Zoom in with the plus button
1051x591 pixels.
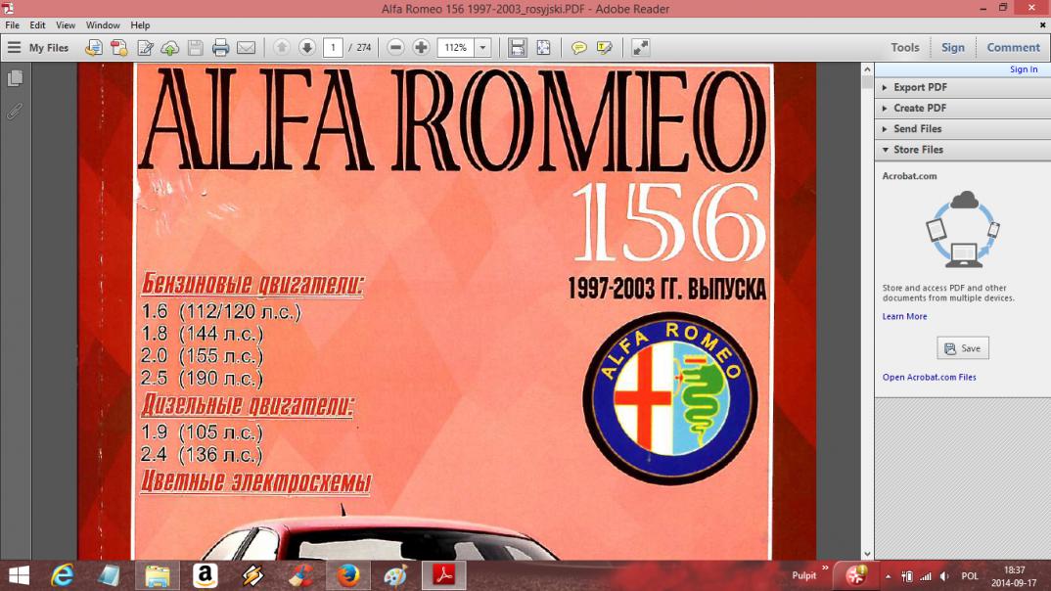[421, 48]
